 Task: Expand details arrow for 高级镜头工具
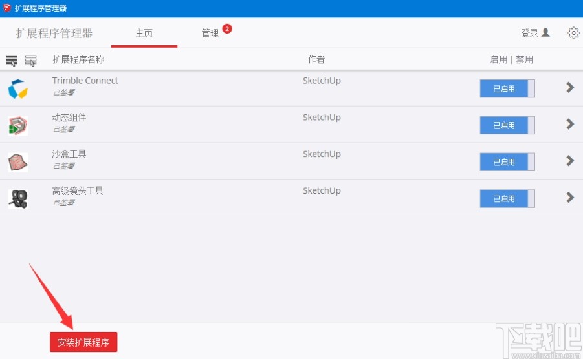[x=570, y=198]
